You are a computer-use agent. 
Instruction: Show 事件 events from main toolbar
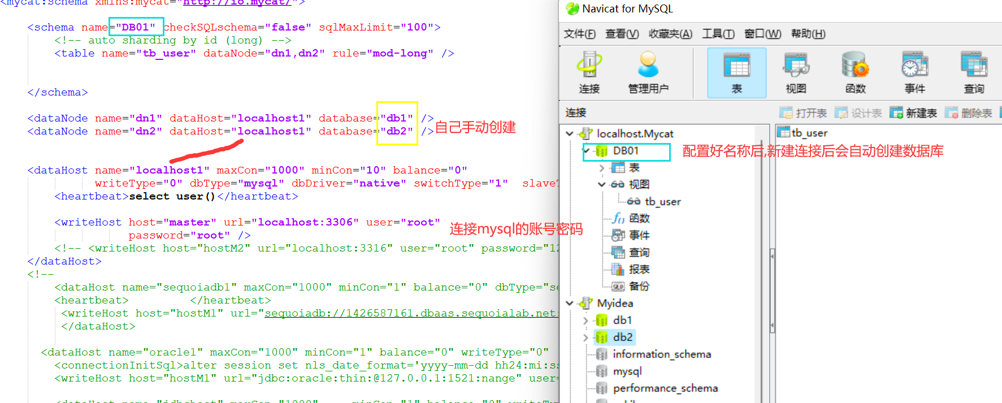click(x=914, y=73)
